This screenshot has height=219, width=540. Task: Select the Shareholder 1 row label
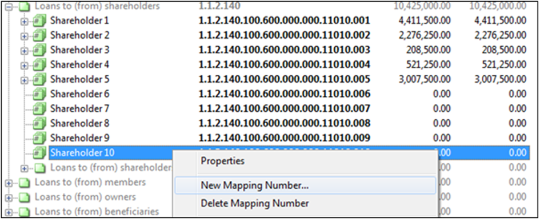coord(79,21)
